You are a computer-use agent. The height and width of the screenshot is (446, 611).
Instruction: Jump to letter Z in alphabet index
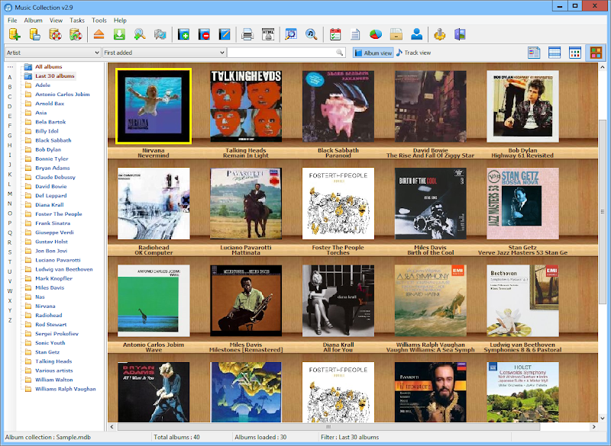[x=10, y=320]
